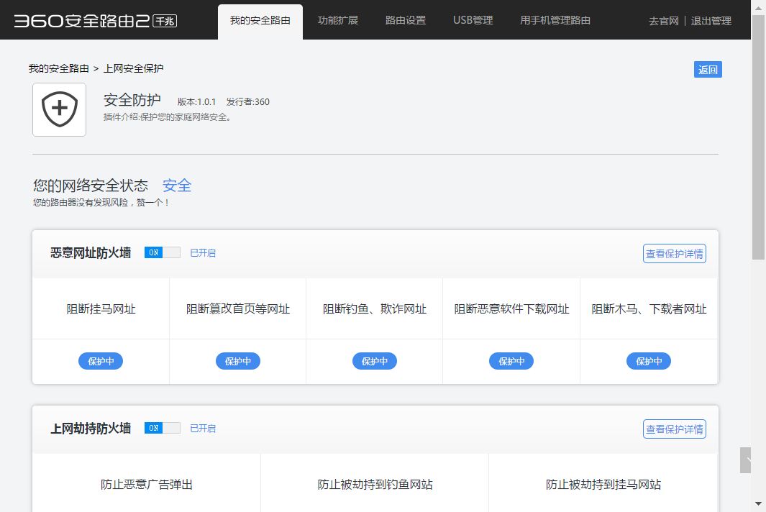The width and height of the screenshot is (766, 512).
Task: Toggle off the 上网劫持防火墙 switch
Action: click(163, 428)
